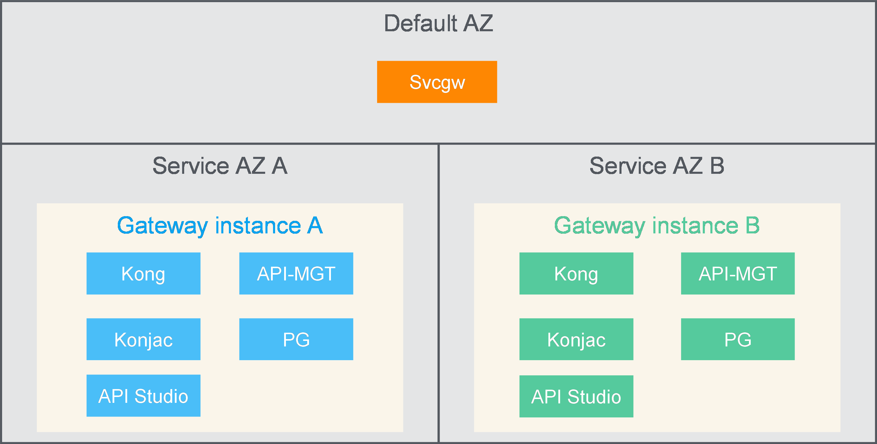
Task: Select the Service AZ B label
Action: [x=657, y=166]
